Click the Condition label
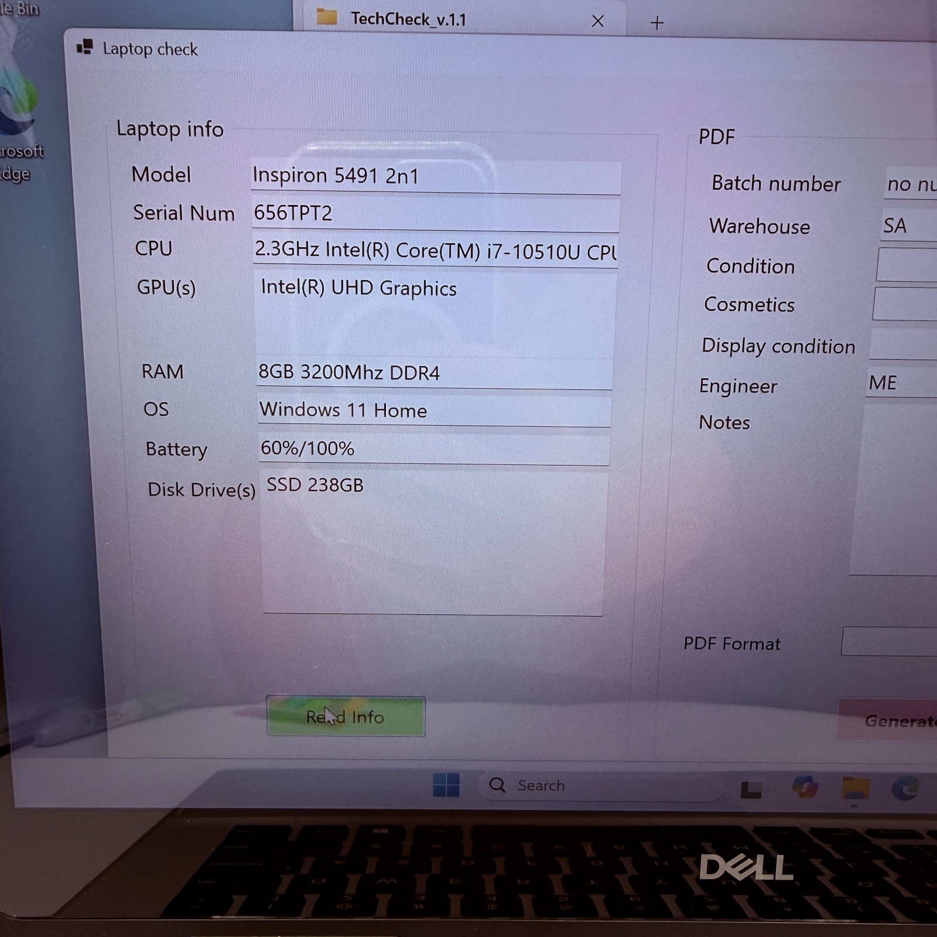This screenshot has width=937, height=937. coord(750,266)
